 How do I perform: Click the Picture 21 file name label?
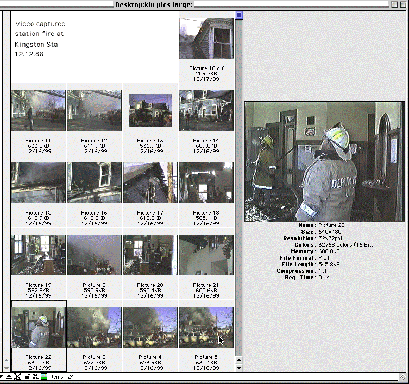(206, 285)
